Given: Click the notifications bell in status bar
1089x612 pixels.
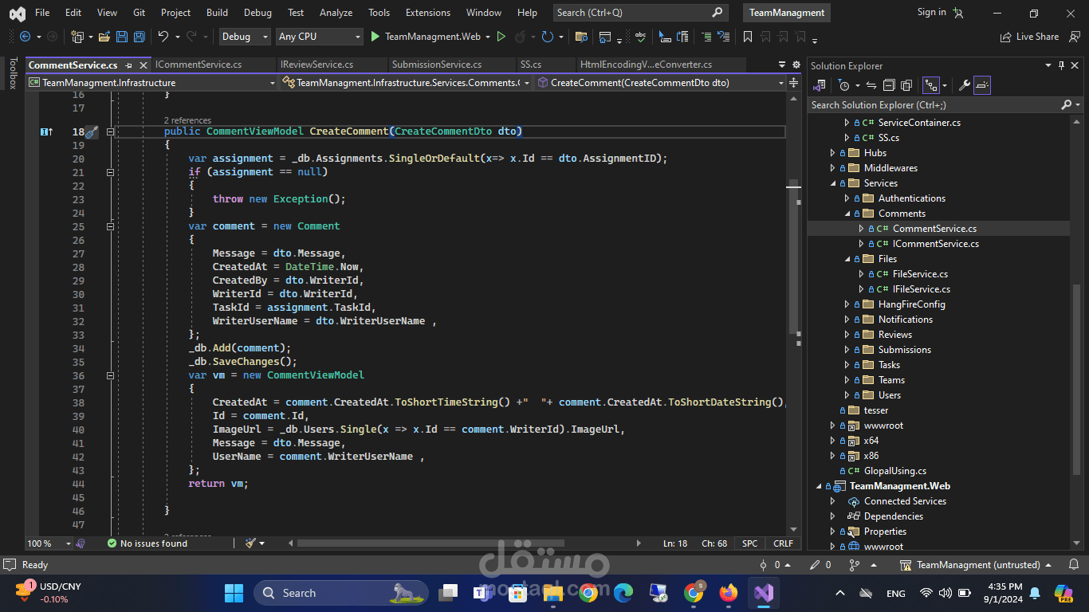Looking at the screenshot, I should [x=1073, y=565].
